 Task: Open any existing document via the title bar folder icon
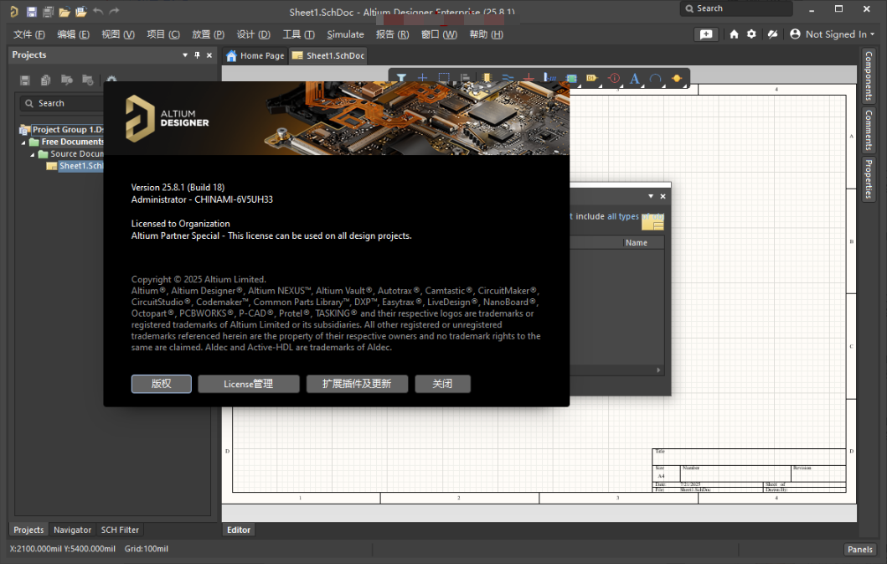point(64,12)
